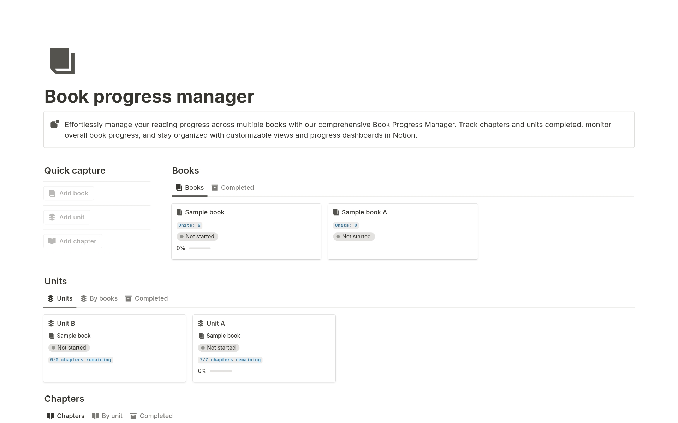Click the Add book button
The image size is (678, 423).
coord(69,193)
